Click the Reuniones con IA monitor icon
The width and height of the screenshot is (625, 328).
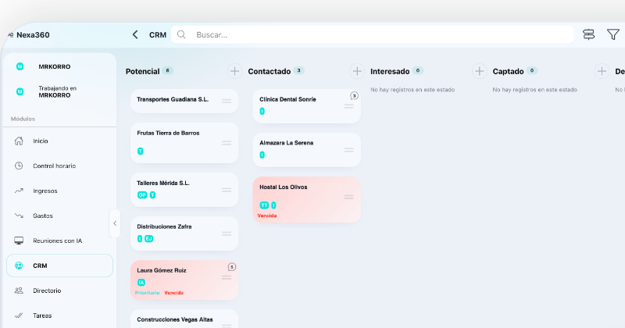pos(19,241)
